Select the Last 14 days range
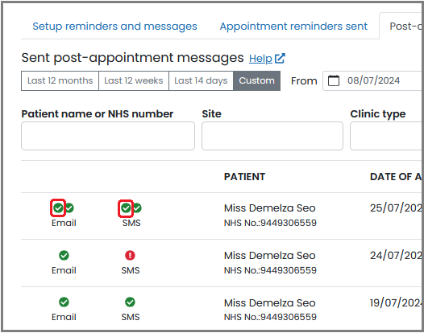Image resolution: width=424 pixels, height=333 pixels. pos(201,80)
